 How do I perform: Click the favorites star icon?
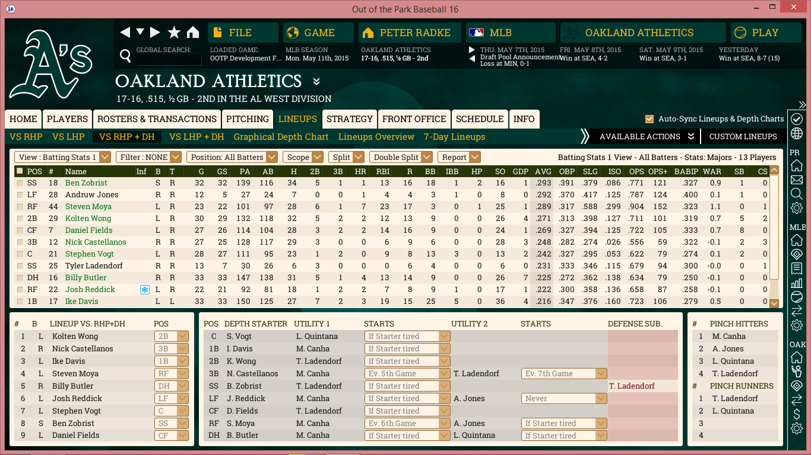(174, 33)
